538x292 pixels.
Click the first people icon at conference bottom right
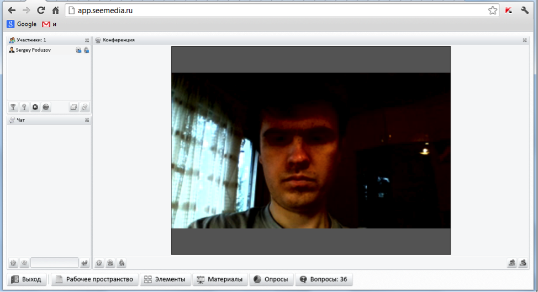[511, 263]
